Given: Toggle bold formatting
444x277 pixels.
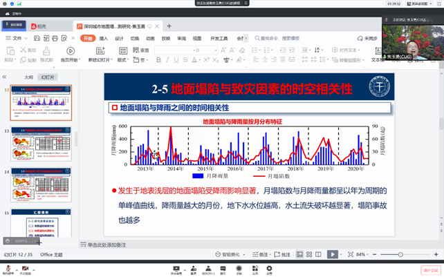Looking at the screenshot, I should (x=158, y=60).
